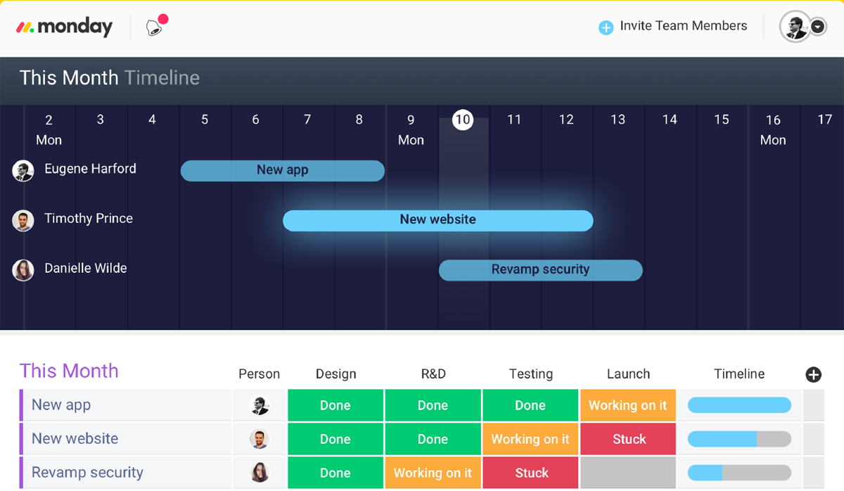The width and height of the screenshot is (844, 491).
Task: Click the plus icon beside Invite Team Members
Action: [606, 27]
